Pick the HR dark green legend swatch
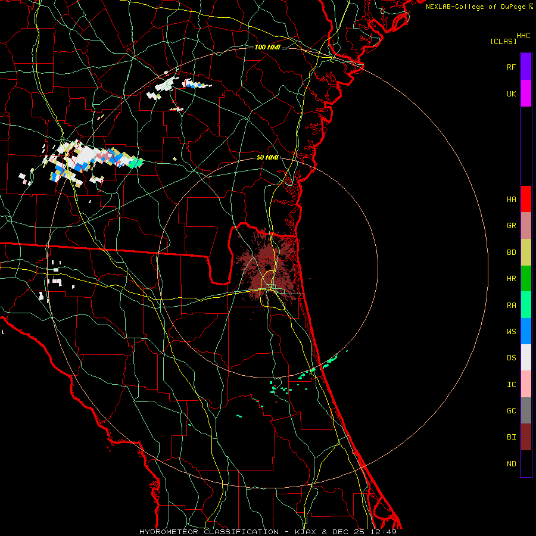 [x=526, y=279]
